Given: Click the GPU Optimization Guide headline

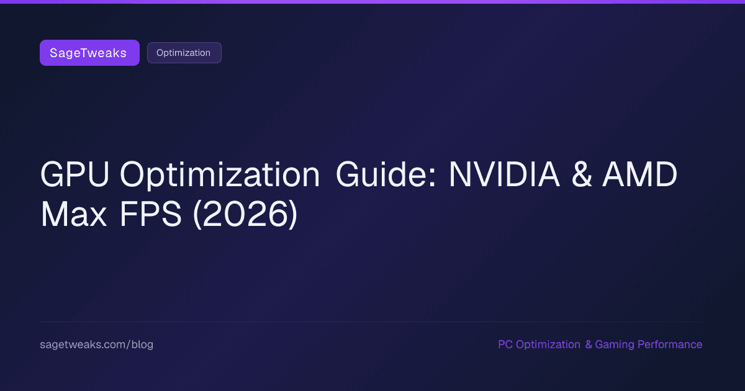Looking at the screenshot, I should click(359, 195).
